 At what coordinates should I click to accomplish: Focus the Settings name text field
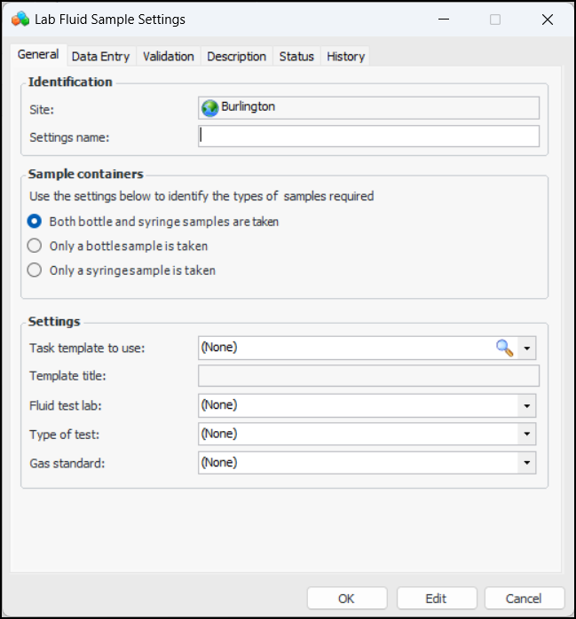[368, 136]
